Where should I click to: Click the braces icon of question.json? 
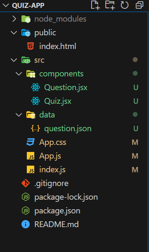pyautogui.click(x=35, y=129)
